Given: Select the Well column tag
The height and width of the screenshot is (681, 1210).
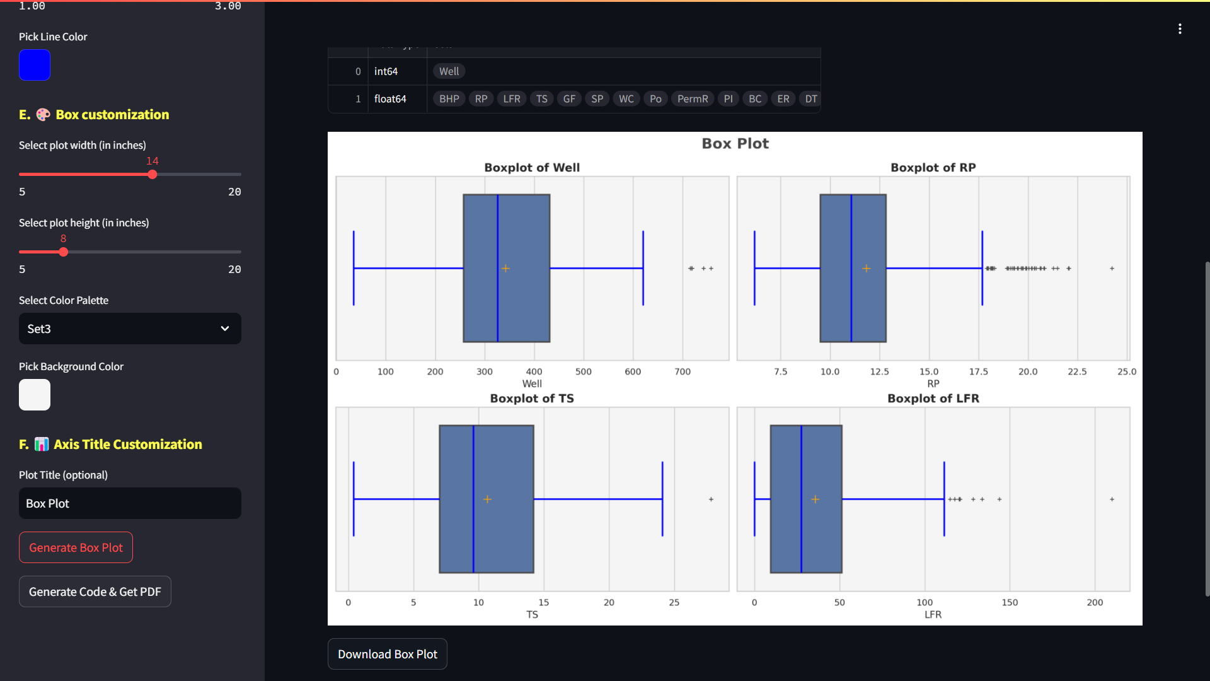Looking at the screenshot, I should click(449, 71).
